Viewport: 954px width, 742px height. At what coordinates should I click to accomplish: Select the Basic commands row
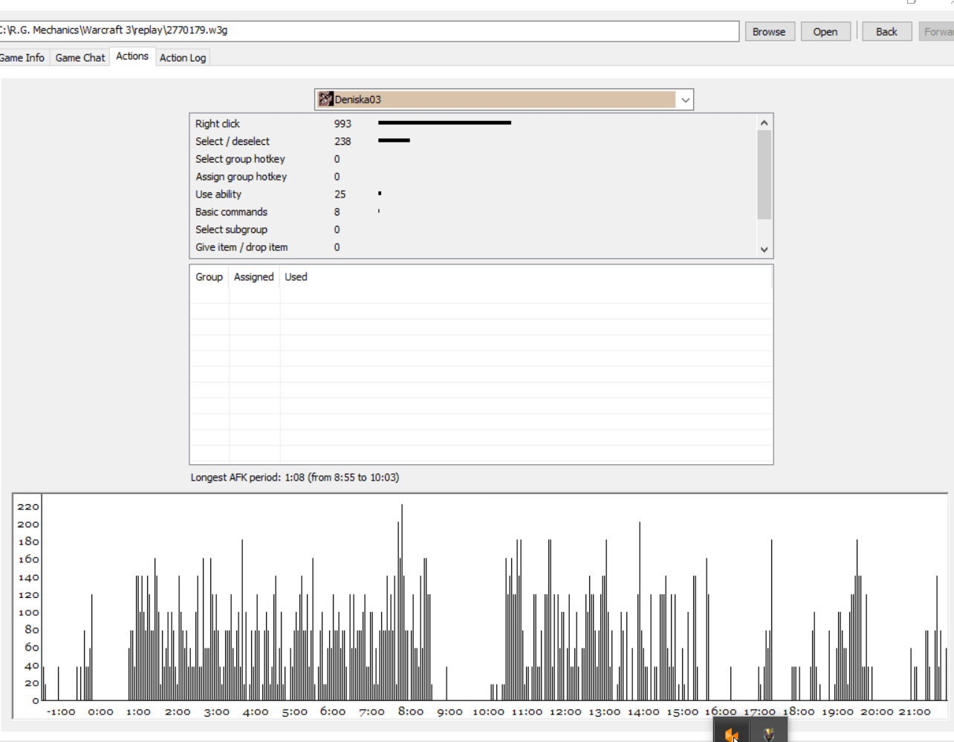tap(473, 212)
